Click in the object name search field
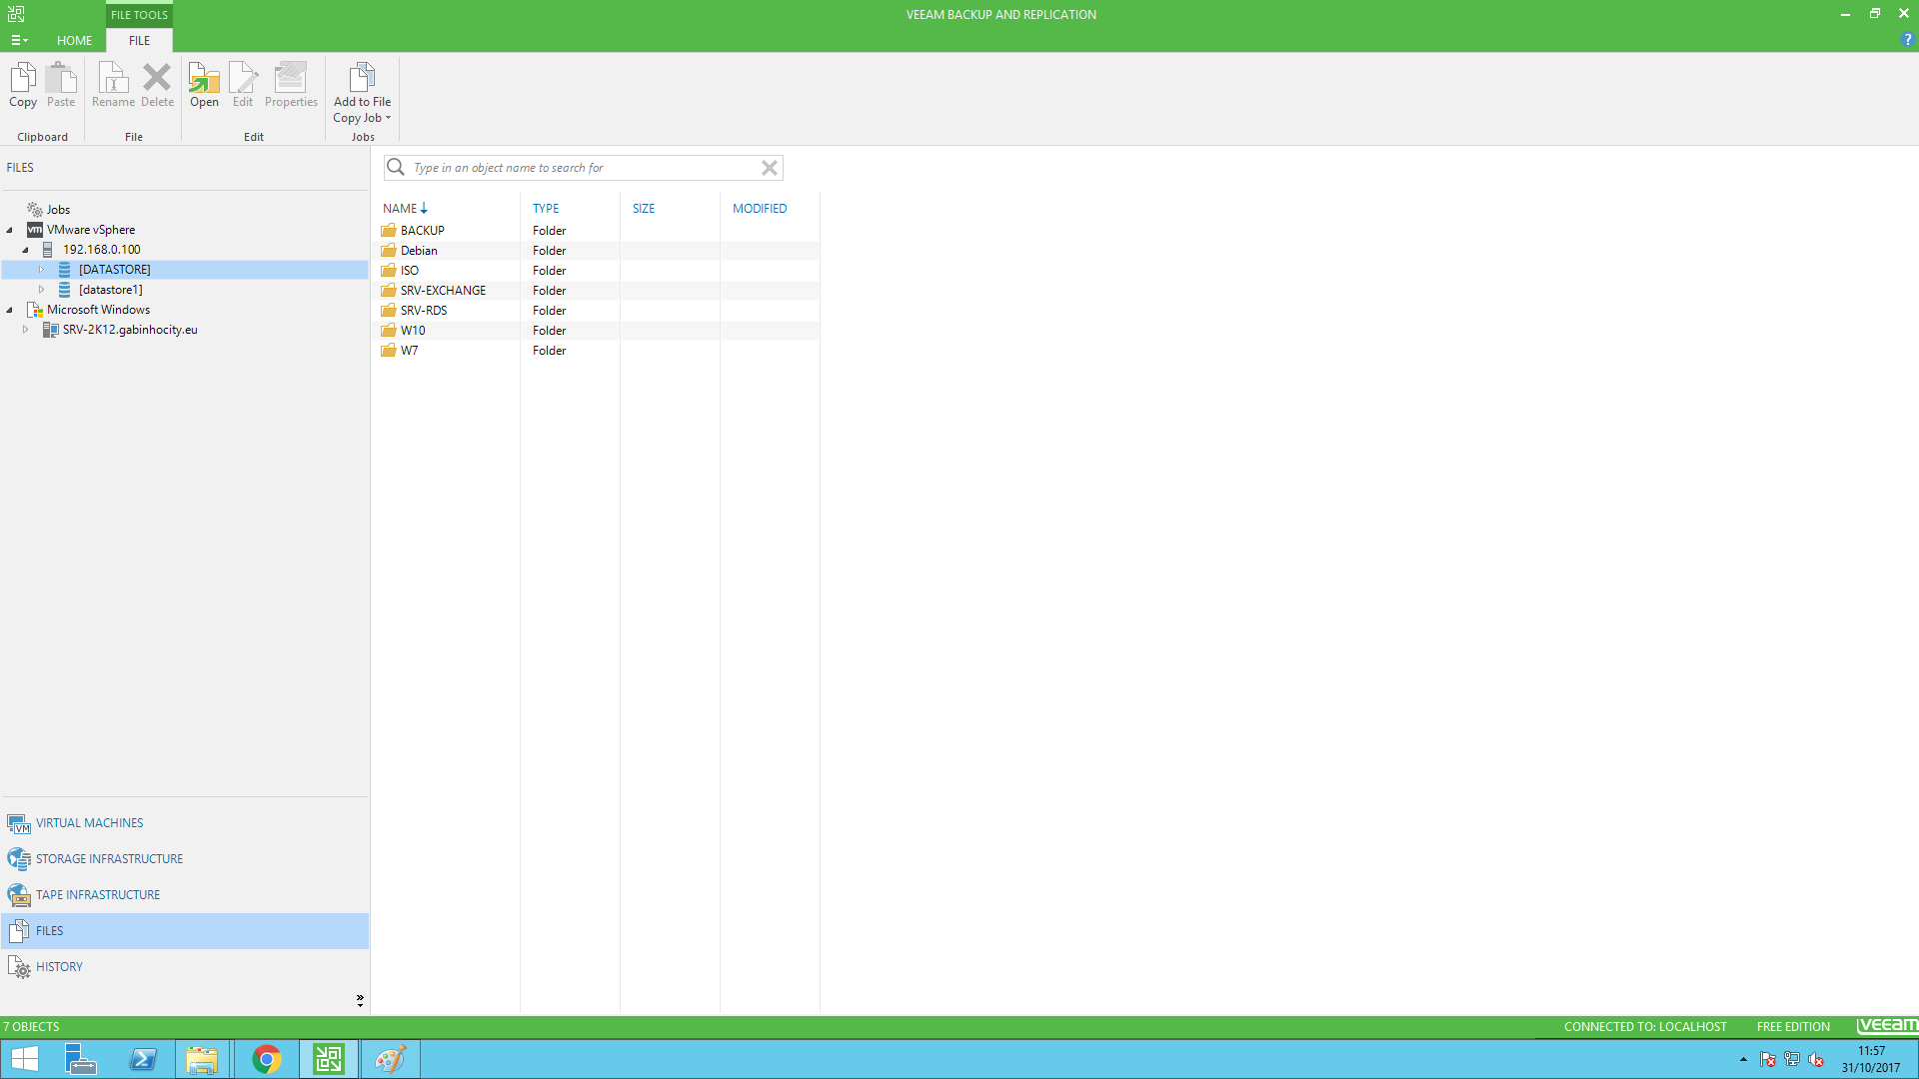Image resolution: width=1919 pixels, height=1079 pixels. tap(585, 168)
